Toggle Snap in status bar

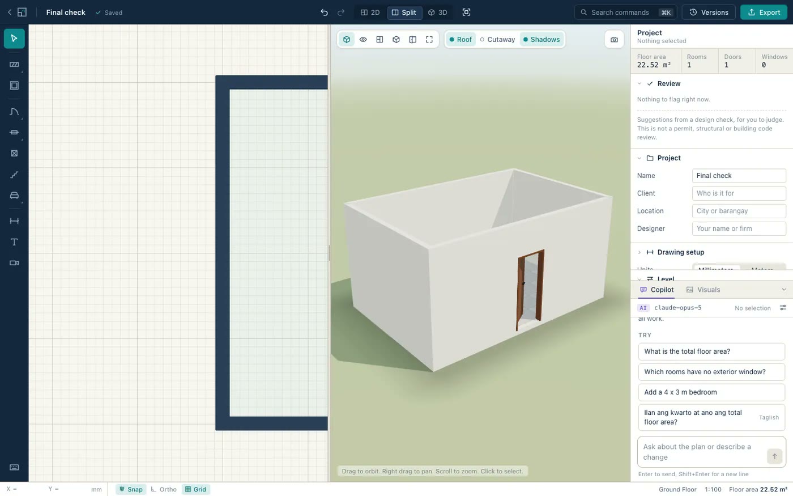click(131, 489)
